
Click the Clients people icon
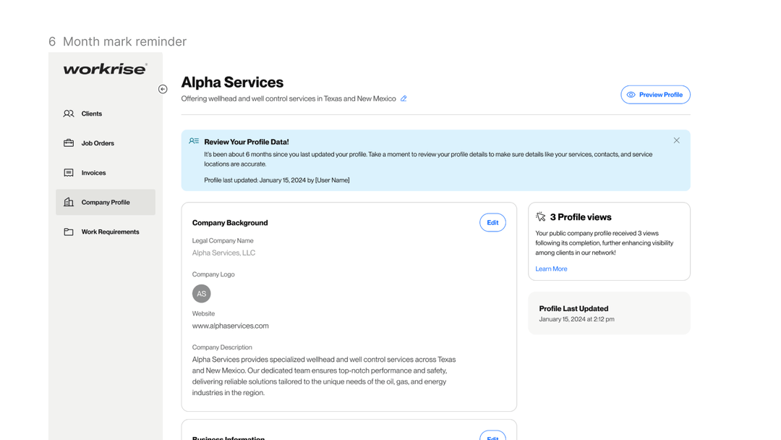coord(69,114)
